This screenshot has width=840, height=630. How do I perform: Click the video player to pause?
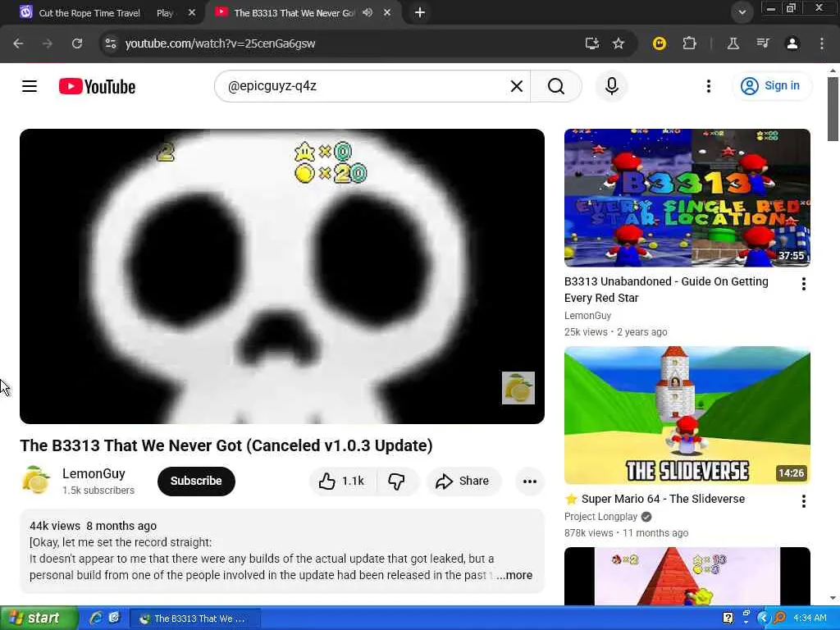tap(282, 276)
